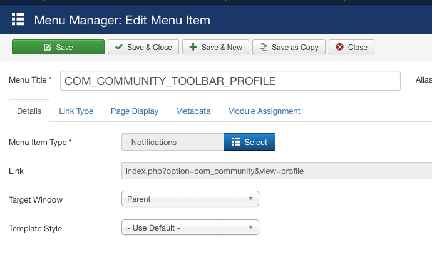The width and height of the screenshot is (432, 277).
Task: Open the Target Window dropdown
Action: (190, 199)
